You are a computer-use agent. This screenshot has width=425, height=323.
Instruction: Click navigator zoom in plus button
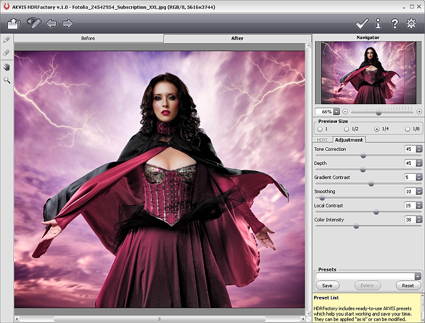click(419, 112)
